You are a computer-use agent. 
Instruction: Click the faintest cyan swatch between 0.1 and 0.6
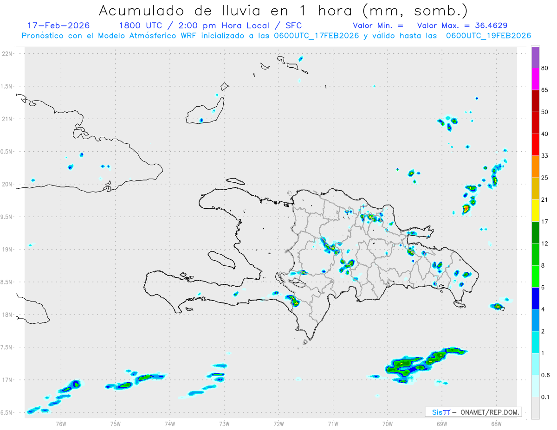535,386
